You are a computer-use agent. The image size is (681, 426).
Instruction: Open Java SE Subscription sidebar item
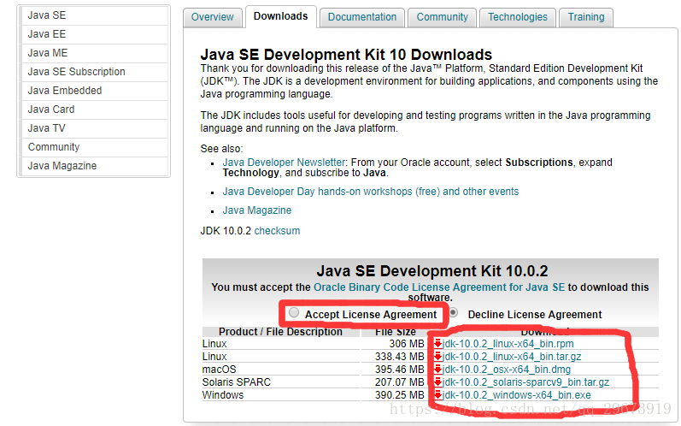click(94, 72)
